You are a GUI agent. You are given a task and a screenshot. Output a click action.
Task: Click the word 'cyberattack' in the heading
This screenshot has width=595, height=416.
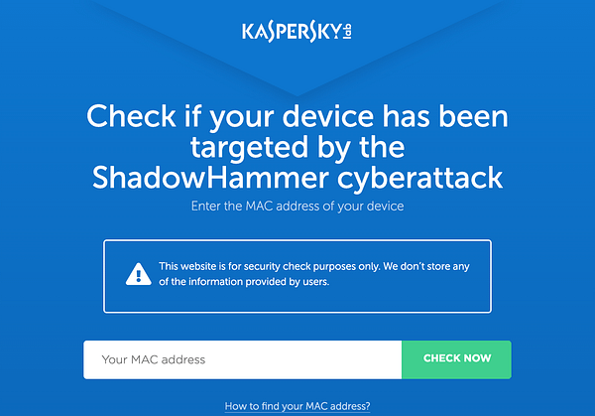(420, 178)
